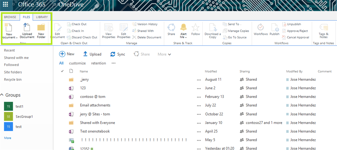Click the New button in command bar
Viewport: 337px width, 150px height.
67,54
